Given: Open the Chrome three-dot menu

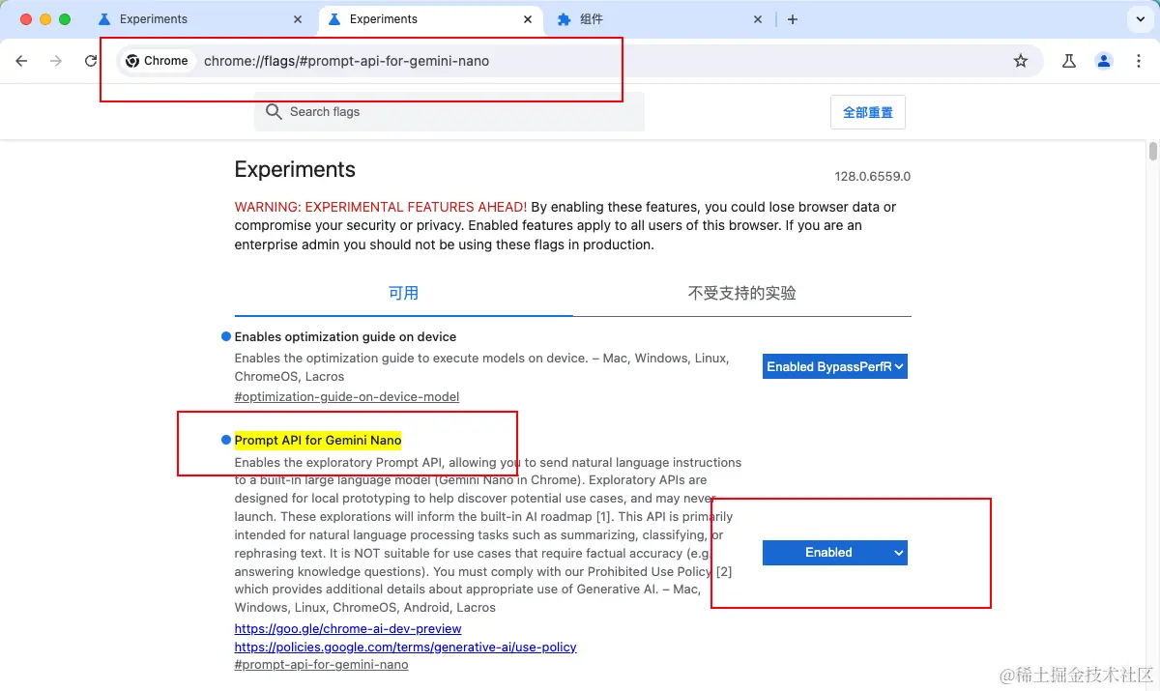Looking at the screenshot, I should click(x=1138, y=61).
